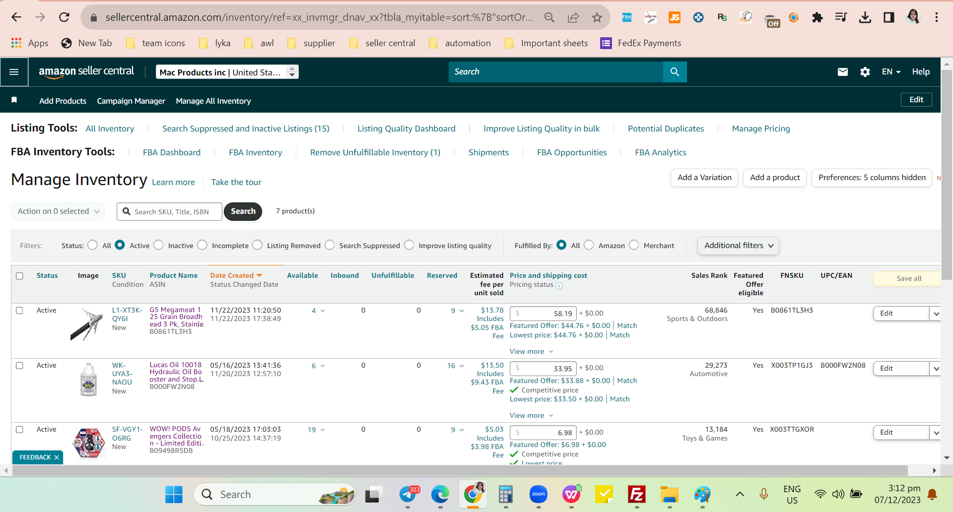953x512 pixels.
Task: Open the messages envelope icon
Action: [843, 72]
